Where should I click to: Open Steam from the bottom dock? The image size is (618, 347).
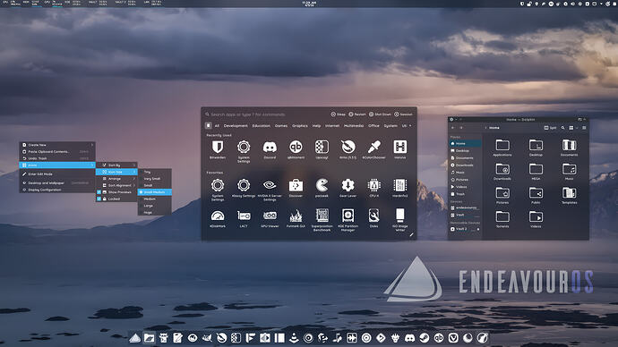424,338
